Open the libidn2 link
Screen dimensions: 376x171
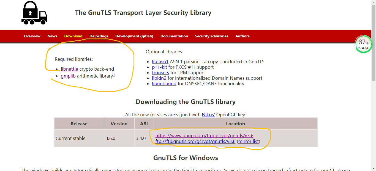coord(159,78)
